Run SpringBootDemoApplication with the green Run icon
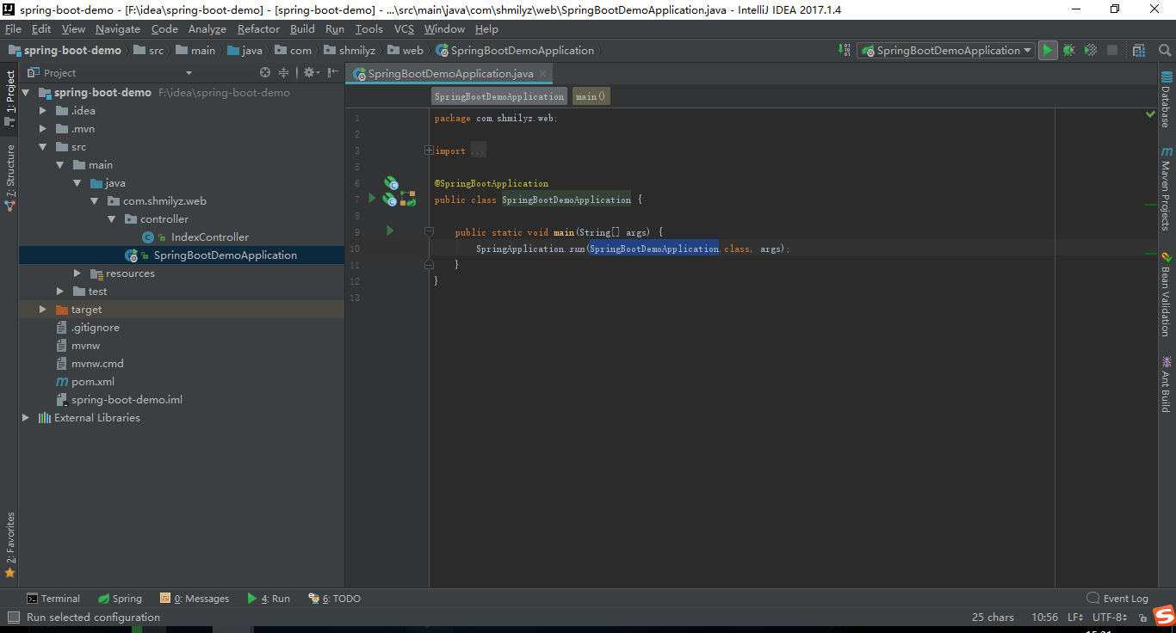This screenshot has height=633, width=1176. point(1048,50)
